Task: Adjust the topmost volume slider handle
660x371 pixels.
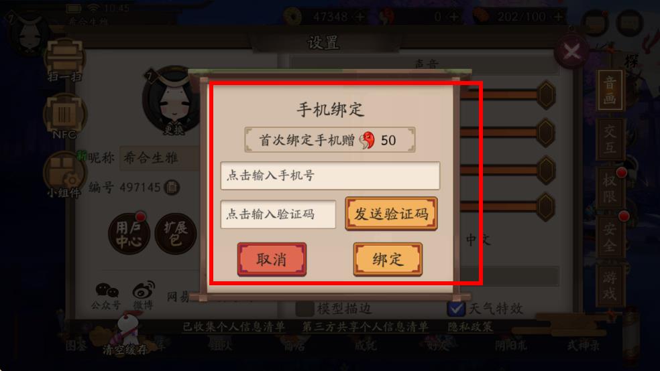Action: coord(546,95)
